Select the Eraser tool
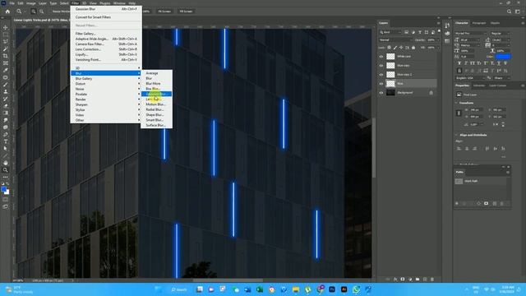The width and height of the screenshot is (526, 296). [x=6, y=106]
